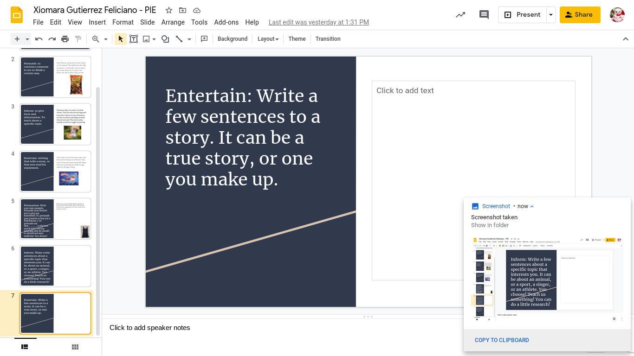Open the Zoom dropdown arrow
This screenshot has width=634, height=356.
pyautogui.click(x=106, y=39)
